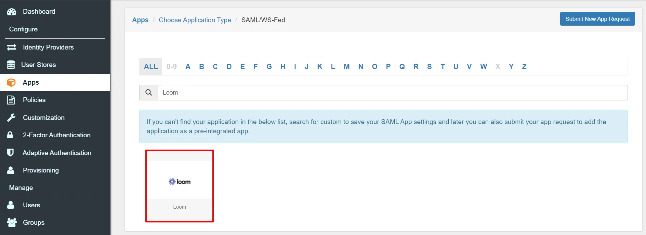Viewport: 646px width, 235px height.
Task: Click the Manage section heading
Action: (x=21, y=188)
